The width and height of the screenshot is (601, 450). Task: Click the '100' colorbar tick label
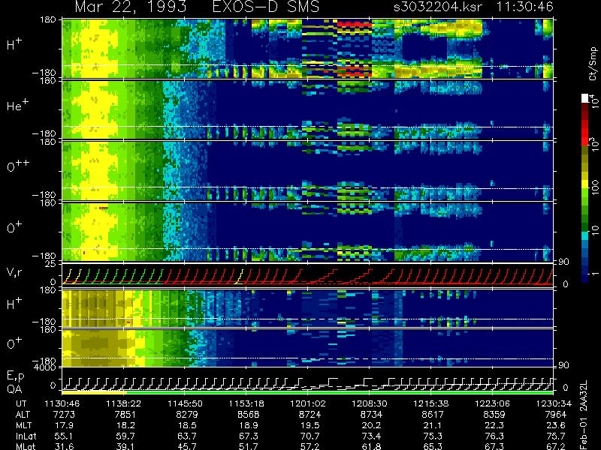[x=594, y=187]
